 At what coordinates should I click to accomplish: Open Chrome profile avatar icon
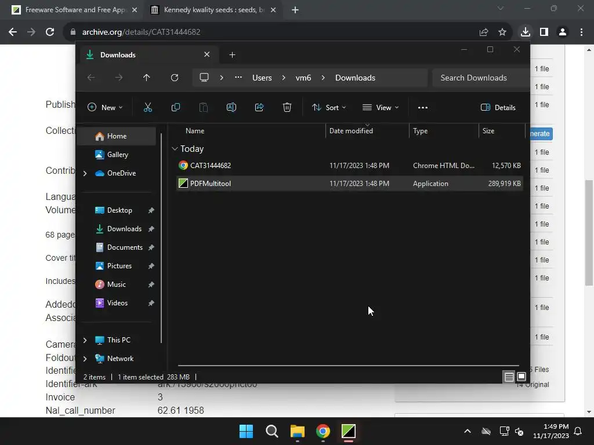click(563, 32)
